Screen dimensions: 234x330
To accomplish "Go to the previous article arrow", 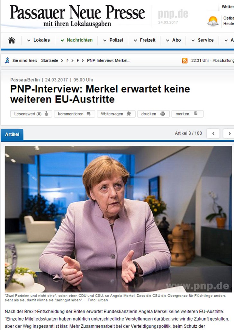I will click(x=213, y=133).
